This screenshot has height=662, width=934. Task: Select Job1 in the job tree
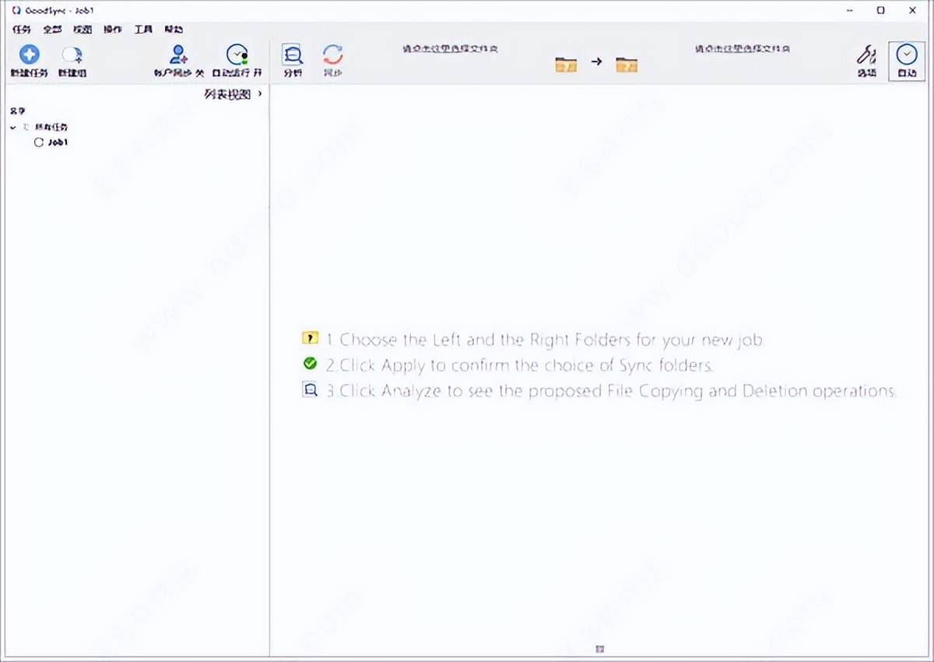[x=58, y=143]
